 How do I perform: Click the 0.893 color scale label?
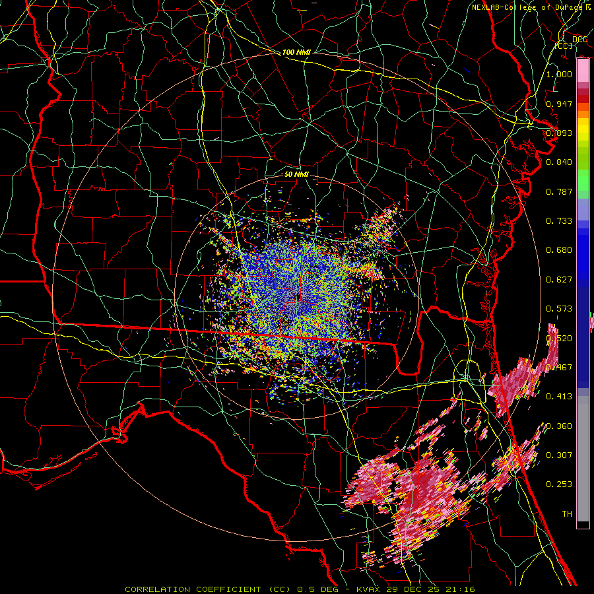tap(559, 133)
